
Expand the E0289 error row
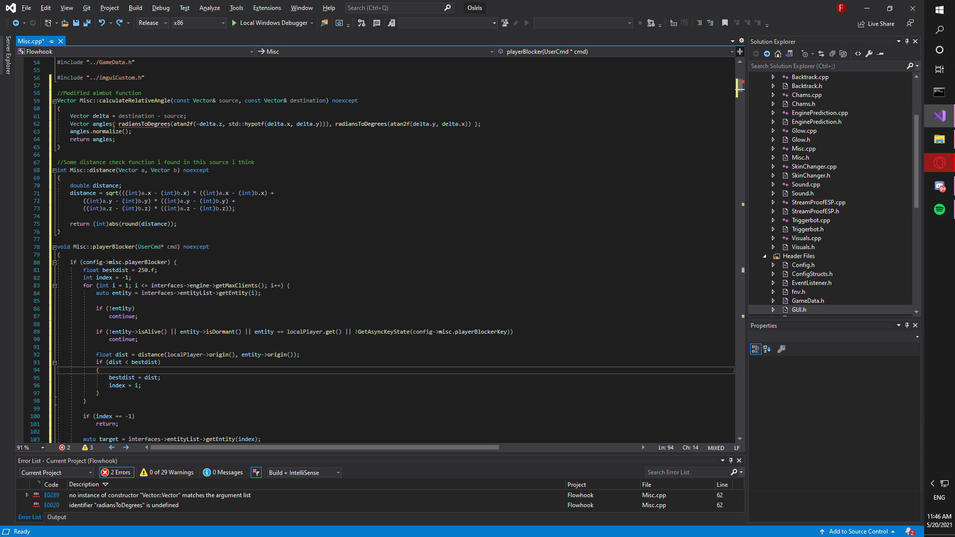tap(27, 495)
